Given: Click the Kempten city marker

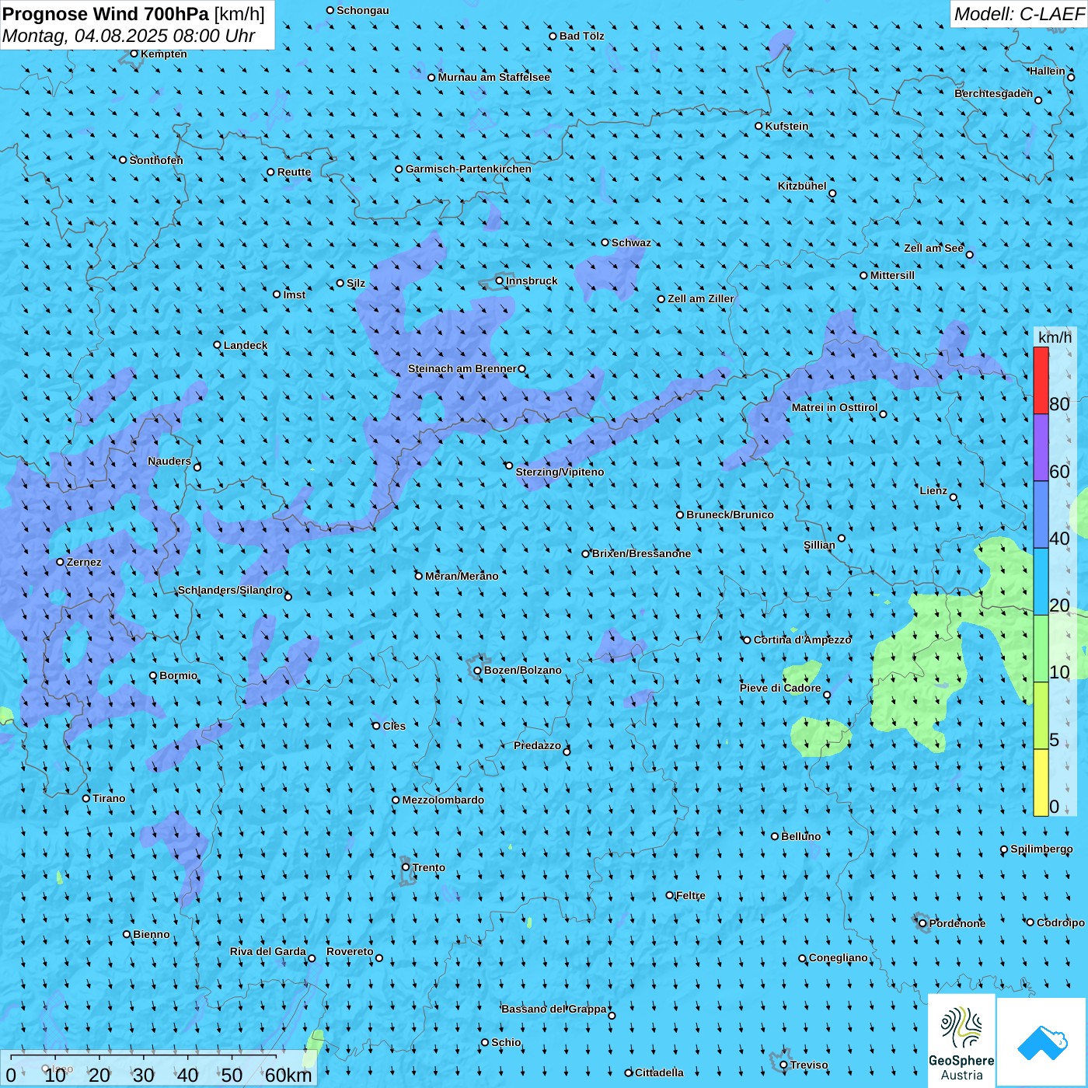Looking at the screenshot, I should point(134,54).
